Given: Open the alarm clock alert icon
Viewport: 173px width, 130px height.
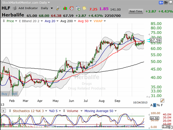Looking at the screenshot, I should [72, 8].
